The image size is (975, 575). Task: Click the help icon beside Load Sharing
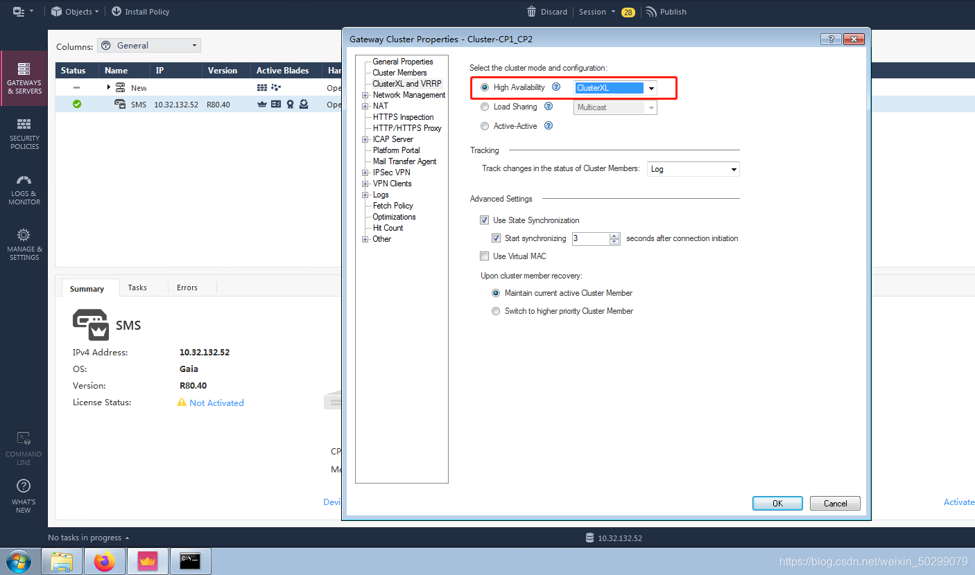[x=549, y=107]
